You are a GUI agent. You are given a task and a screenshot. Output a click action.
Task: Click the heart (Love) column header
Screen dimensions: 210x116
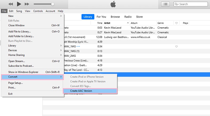pyautogui.click(x=176, y=23)
